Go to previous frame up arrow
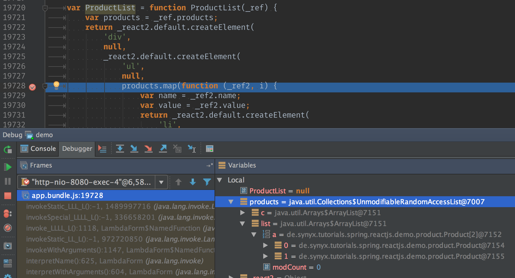Screen dimensions: 515x278 178,182
